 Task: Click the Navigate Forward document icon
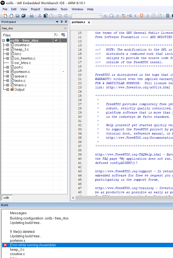(x=160, y=16)
